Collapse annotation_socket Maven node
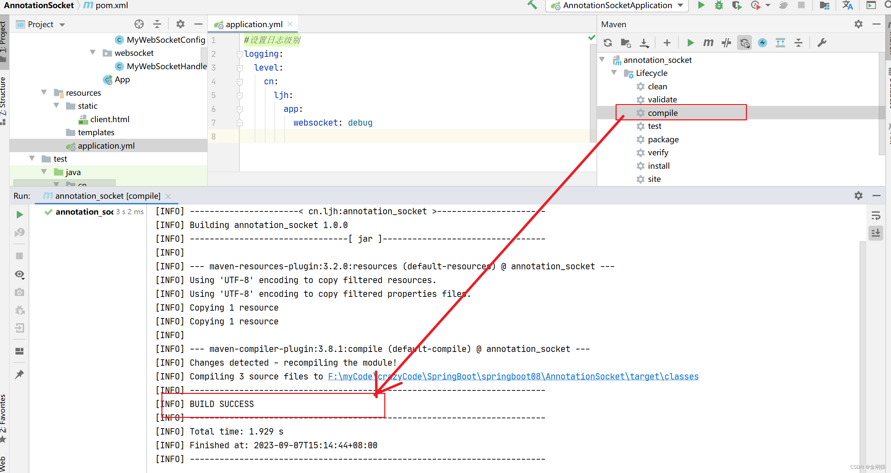The width and height of the screenshot is (891, 473). (602, 59)
